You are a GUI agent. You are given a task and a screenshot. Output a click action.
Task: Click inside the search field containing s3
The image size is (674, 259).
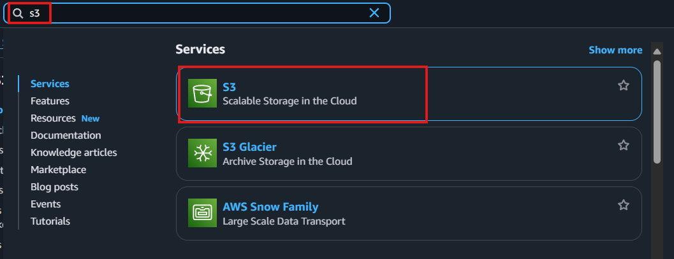click(x=197, y=13)
